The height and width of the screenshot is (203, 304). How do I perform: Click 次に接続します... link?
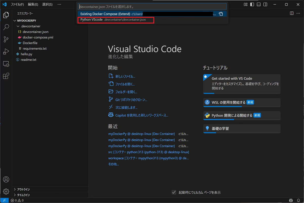click(x=126, y=107)
